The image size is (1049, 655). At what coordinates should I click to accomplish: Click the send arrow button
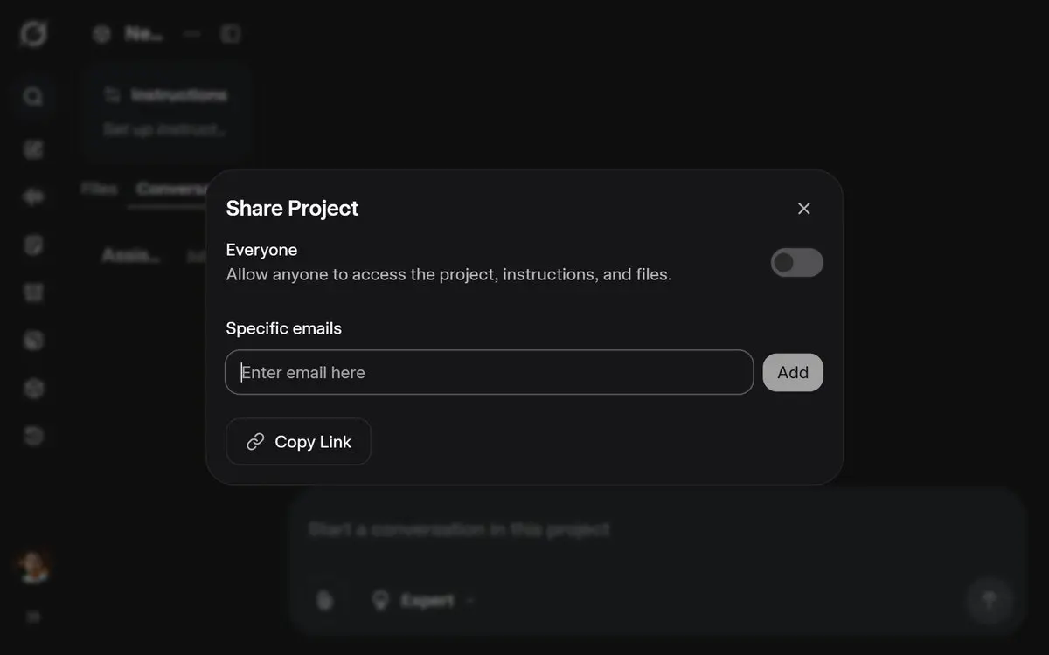point(990,600)
